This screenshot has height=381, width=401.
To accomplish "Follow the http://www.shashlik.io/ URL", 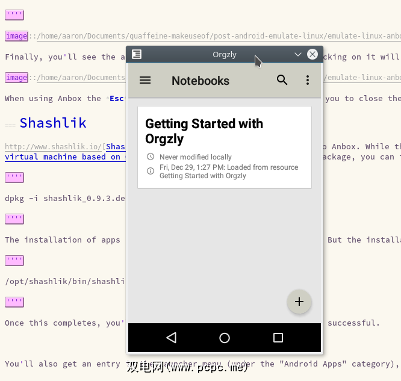I will 54,147.
